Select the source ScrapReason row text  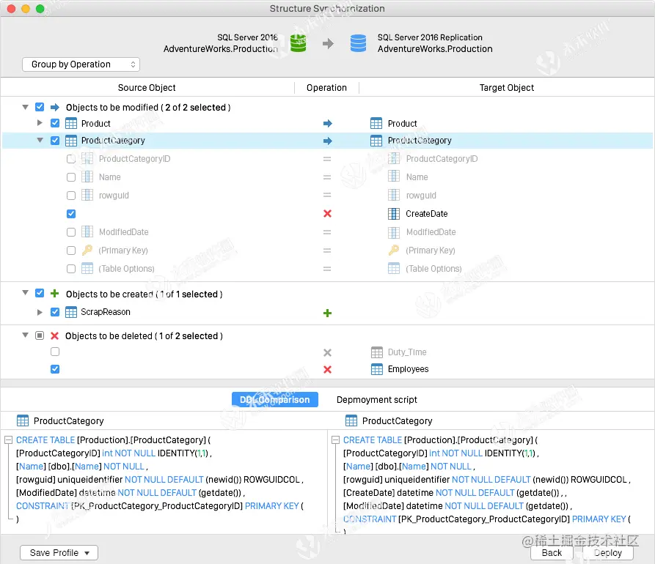click(106, 312)
